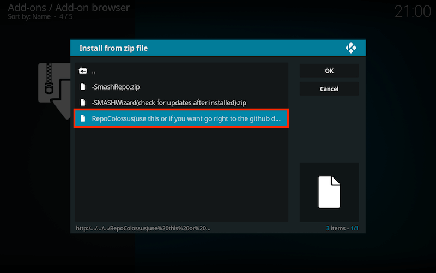436x273 pixels.
Task: Click the OK button
Action: point(329,71)
